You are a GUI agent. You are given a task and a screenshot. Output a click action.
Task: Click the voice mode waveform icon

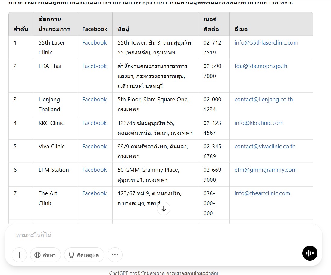(x=310, y=253)
